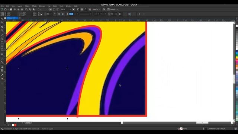
Task: Select the Shape tool
Action: (2, 23)
